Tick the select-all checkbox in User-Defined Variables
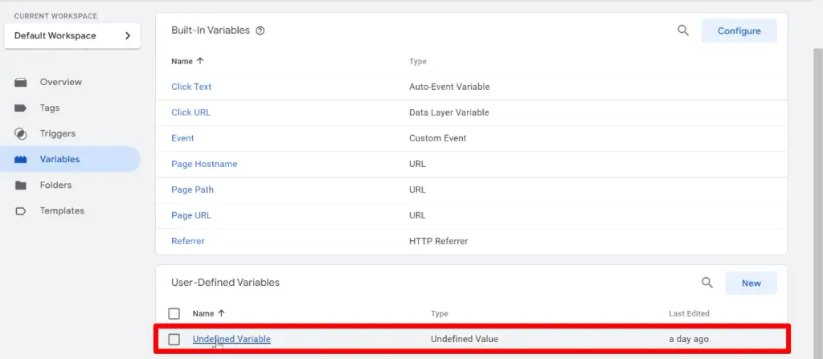Image resolution: width=823 pixels, height=359 pixels. (174, 314)
